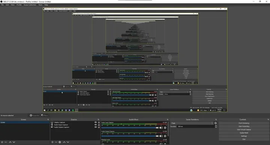Hide the Audio Input Capture source eye
The height and width of the screenshot is (145, 270).
point(96,125)
